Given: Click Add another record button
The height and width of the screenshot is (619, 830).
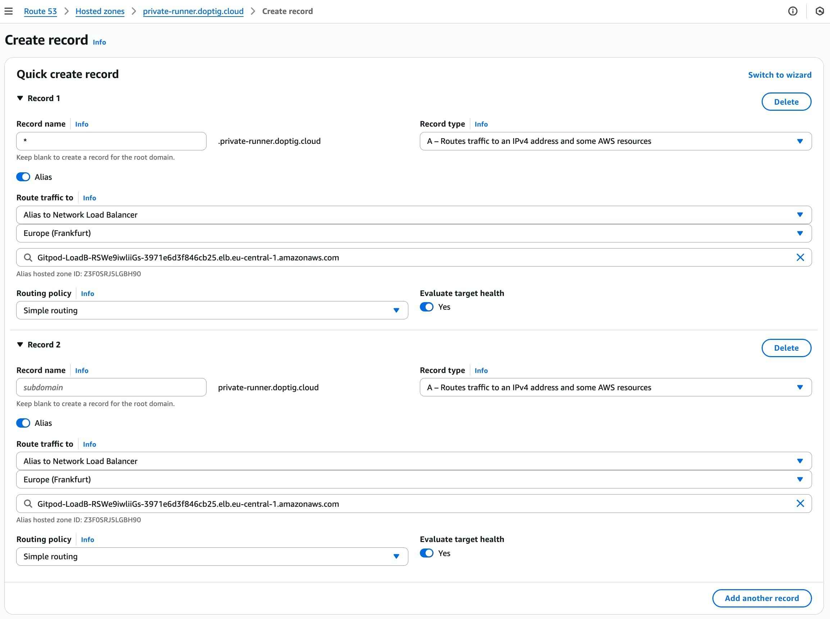Looking at the screenshot, I should click(761, 598).
